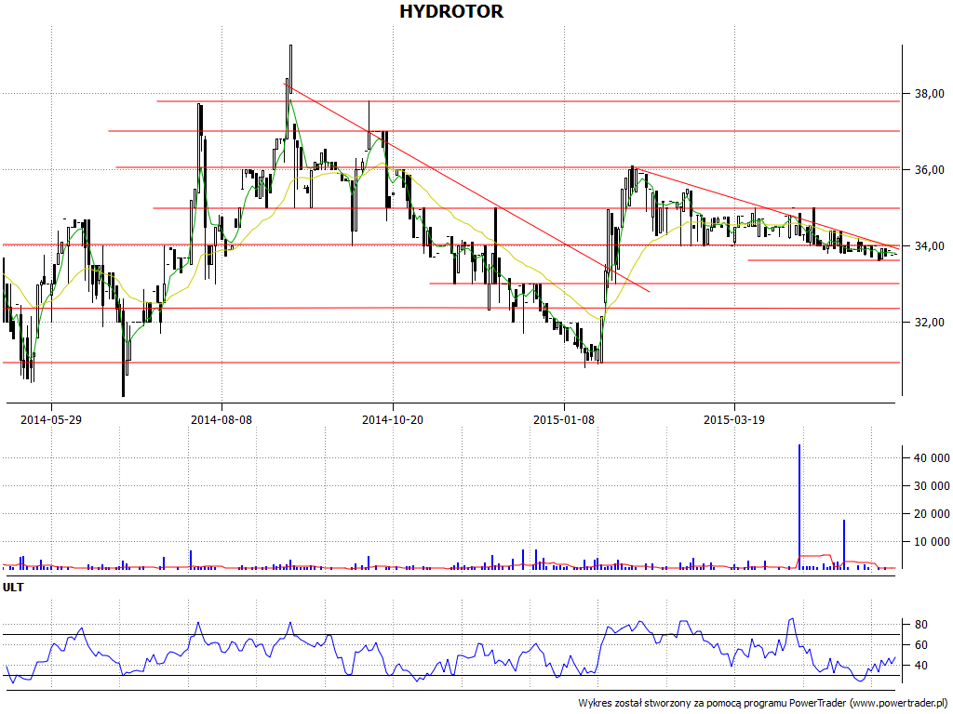Click the 32,00 price axis label
The width and height of the screenshot is (953, 714).
[930, 323]
